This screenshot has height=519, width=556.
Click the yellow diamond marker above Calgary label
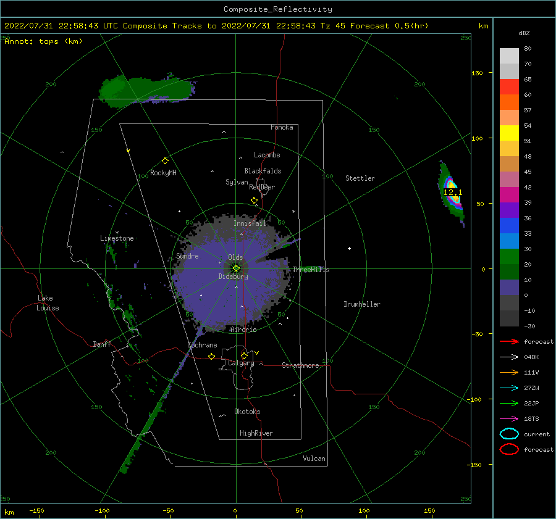click(244, 355)
